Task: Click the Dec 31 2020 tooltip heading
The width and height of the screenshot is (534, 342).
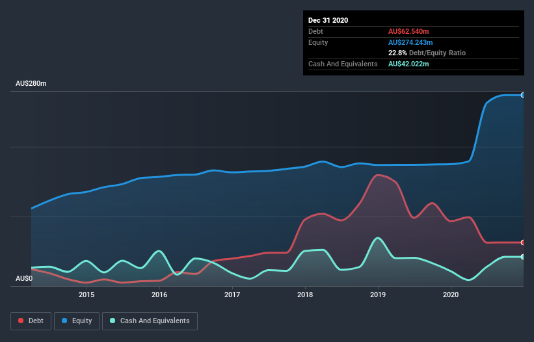Action: [x=328, y=20]
